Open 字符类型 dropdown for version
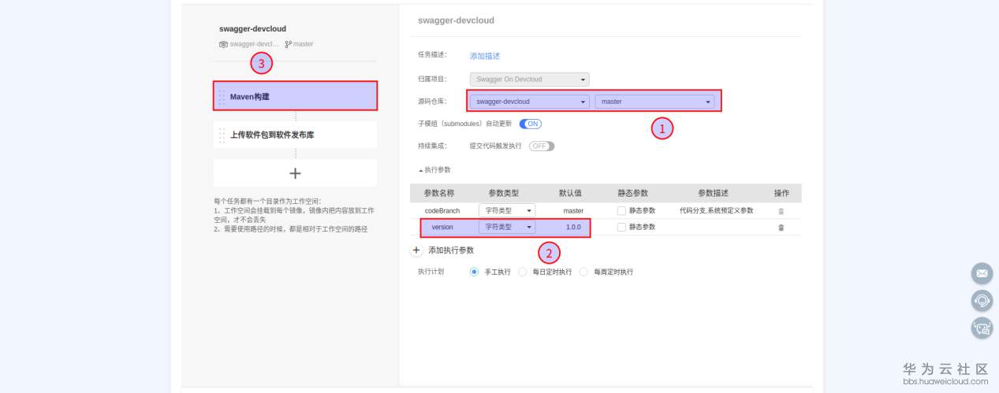The image size is (999, 393). pyautogui.click(x=507, y=227)
